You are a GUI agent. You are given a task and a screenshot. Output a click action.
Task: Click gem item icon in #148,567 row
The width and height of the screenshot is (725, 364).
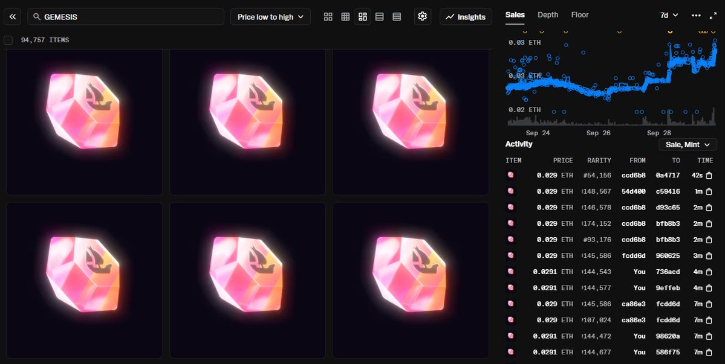(510, 191)
